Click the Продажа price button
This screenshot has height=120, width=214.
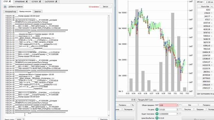coord(200,109)
